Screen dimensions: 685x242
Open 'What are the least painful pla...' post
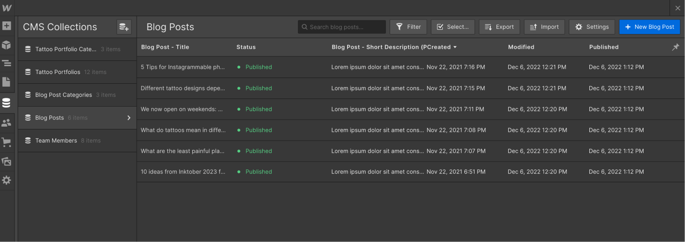tap(183, 151)
